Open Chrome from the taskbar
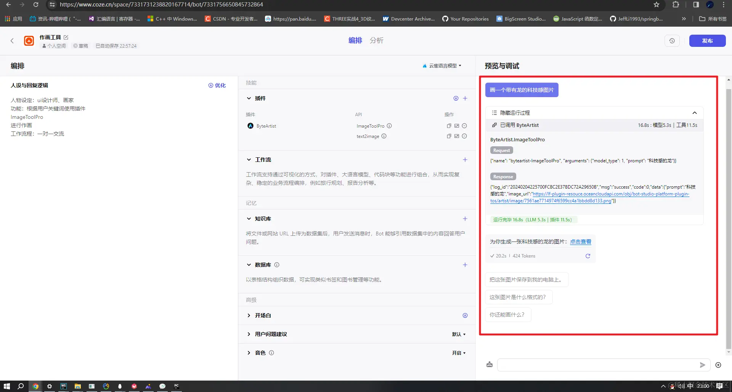 point(35,386)
